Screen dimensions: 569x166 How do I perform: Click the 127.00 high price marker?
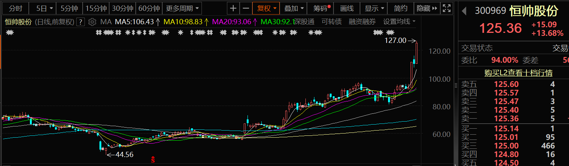click(x=395, y=41)
